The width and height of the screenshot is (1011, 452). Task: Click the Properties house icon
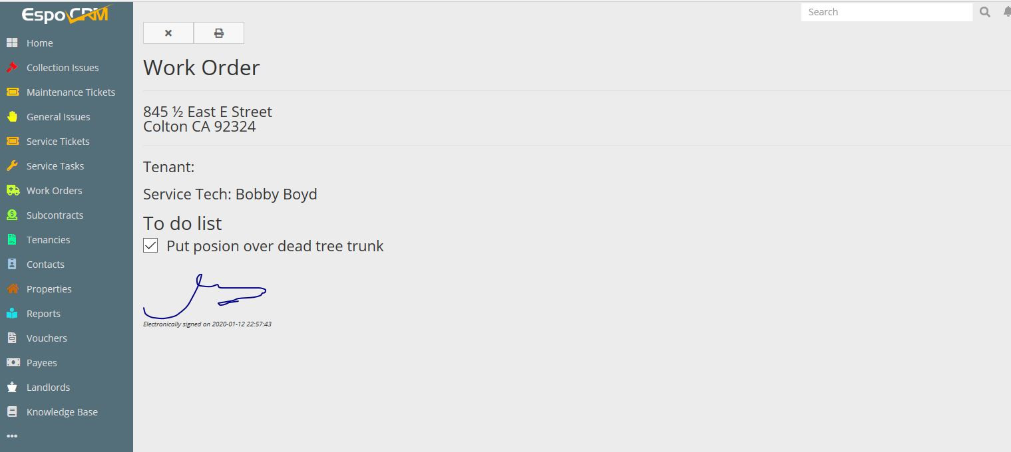(x=12, y=289)
